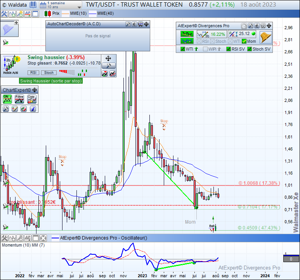Open AutoChartDecoder settings hammer icon
This screenshot has width=300, height=280.
pos(128,24)
